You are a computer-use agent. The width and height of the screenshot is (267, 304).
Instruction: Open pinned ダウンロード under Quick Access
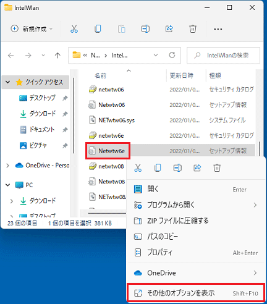43,114
